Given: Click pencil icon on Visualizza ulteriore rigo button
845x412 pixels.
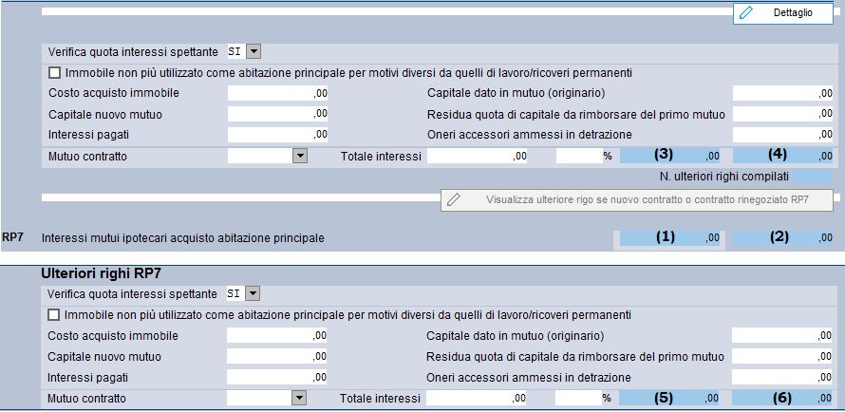Looking at the screenshot, I should 454,199.
